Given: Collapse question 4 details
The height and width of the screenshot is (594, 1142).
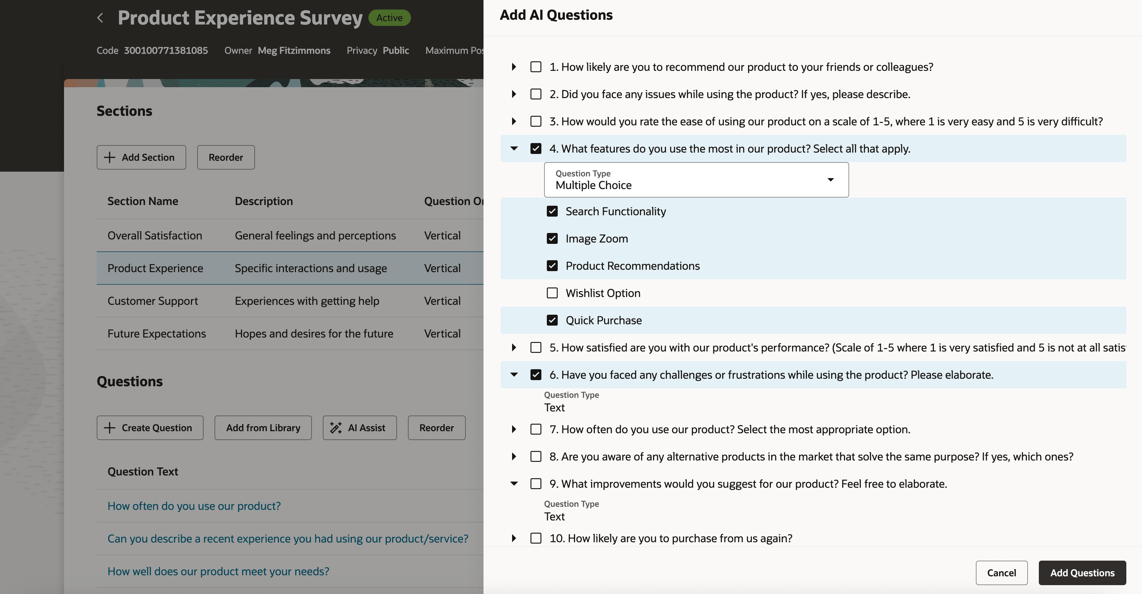Looking at the screenshot, I should [514, 148].
